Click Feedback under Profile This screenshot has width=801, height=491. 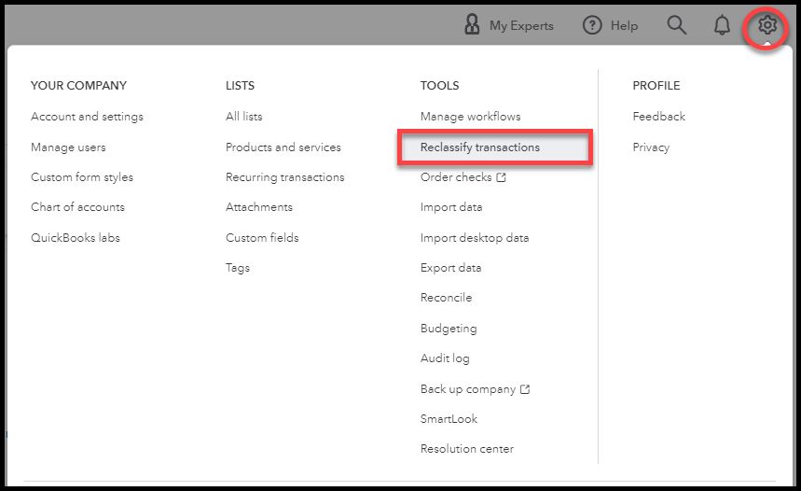pos(658,117)
